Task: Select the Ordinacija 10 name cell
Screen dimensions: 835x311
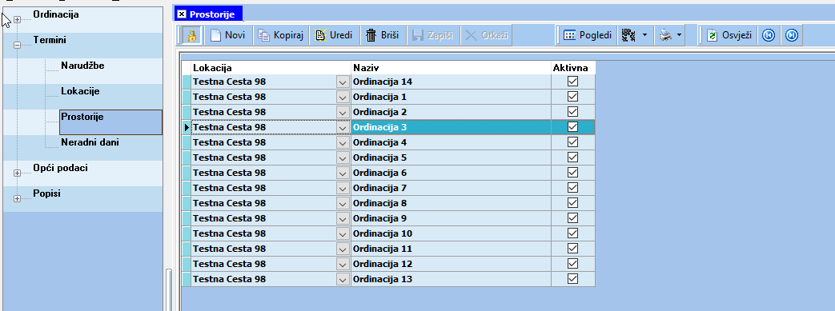Action: [451, 233]
